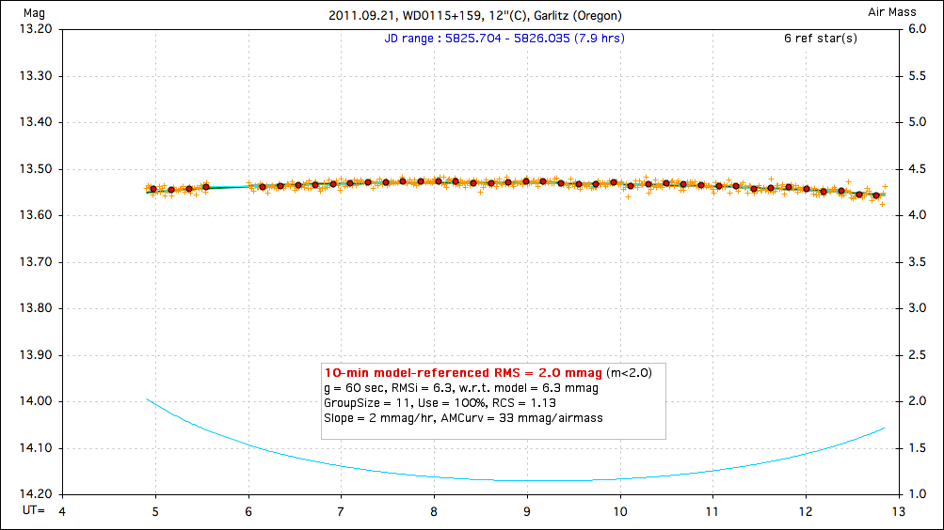This screenshot has height=530, width=944.
Task: Click the UT hour 9 tick label
Action: [x=527, y=510]
